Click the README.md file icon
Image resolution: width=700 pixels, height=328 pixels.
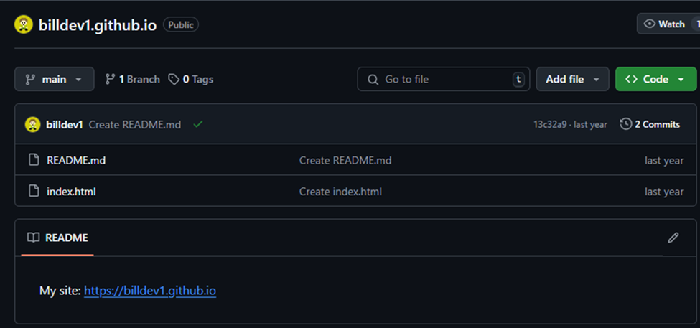33,160
